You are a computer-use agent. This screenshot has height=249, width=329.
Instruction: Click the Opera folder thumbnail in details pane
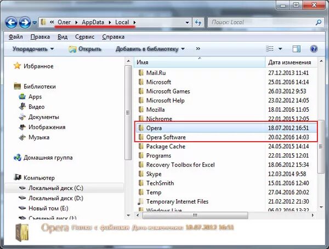22,233
